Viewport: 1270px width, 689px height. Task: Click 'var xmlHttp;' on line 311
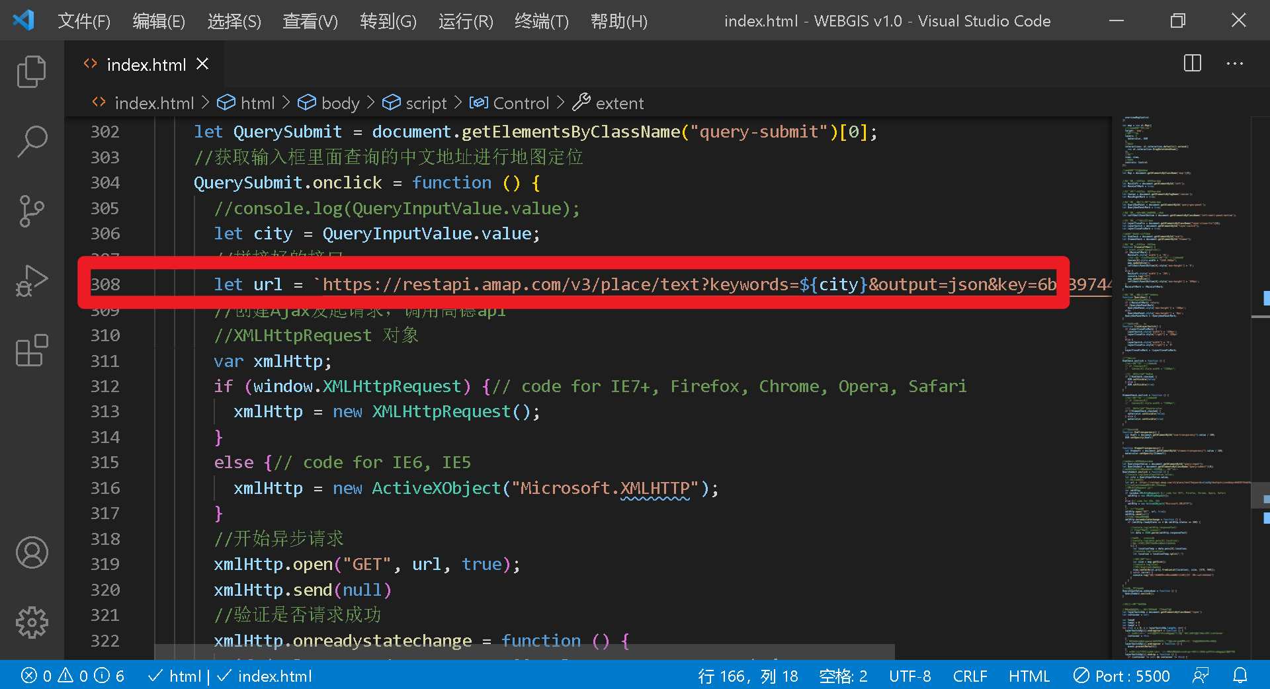273,361
